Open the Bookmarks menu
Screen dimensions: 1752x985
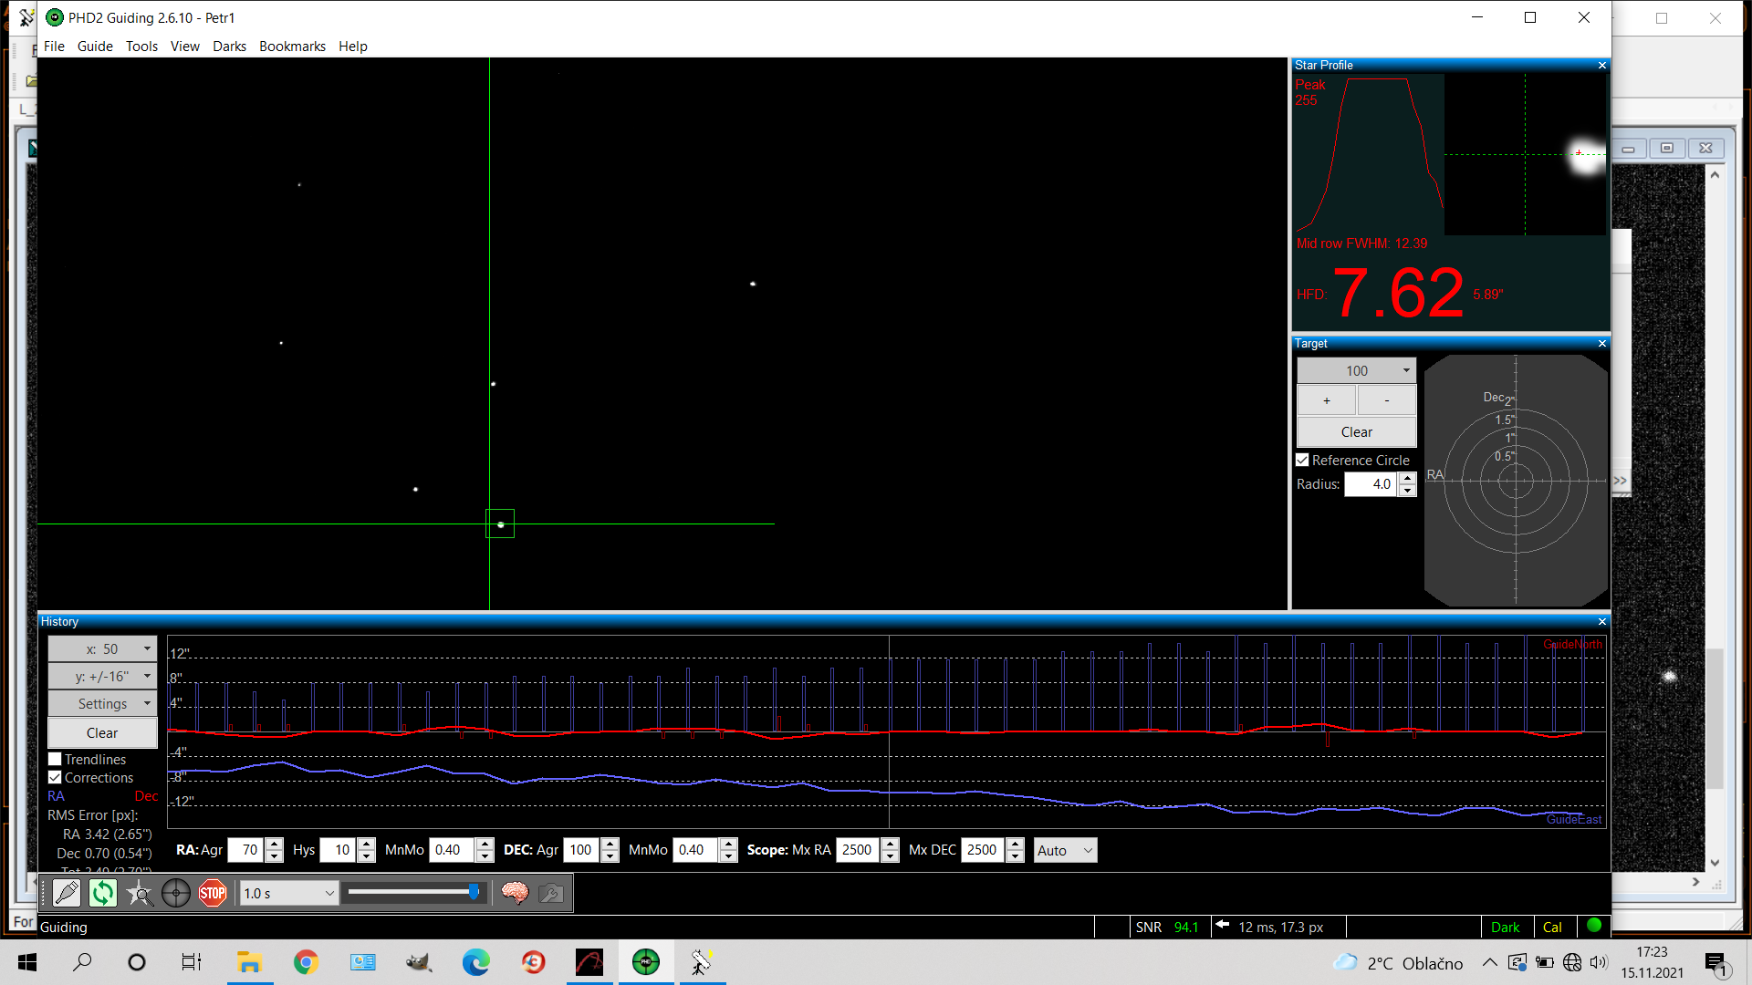(x=292, y=47)
